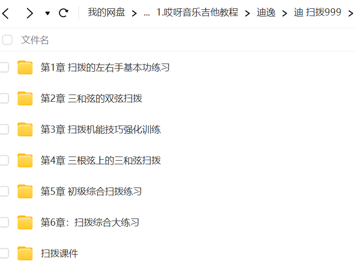
Task: Click folder icon of 扫拨课件
Action: click(x=25, y=254)
